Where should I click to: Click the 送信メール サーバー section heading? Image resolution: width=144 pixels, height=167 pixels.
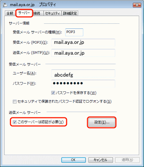(x=25, y=113)
